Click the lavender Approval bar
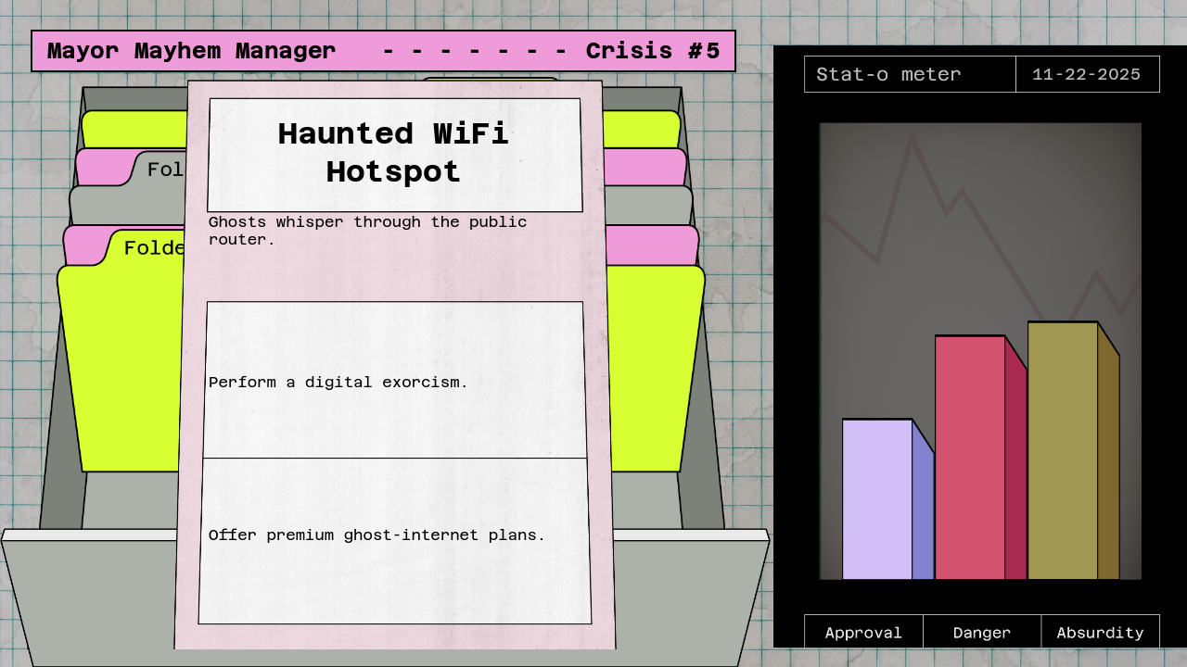Screen dimensions: 1187x667 coord(887,499)
